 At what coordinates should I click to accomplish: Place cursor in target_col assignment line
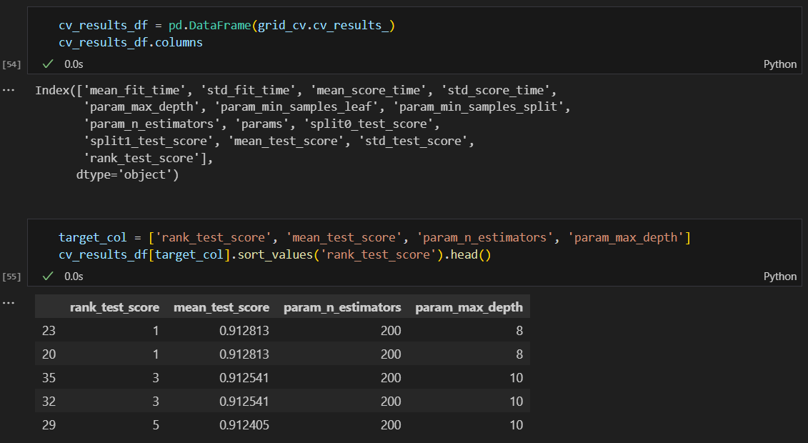pyautogui.click(x=374, y=237)
